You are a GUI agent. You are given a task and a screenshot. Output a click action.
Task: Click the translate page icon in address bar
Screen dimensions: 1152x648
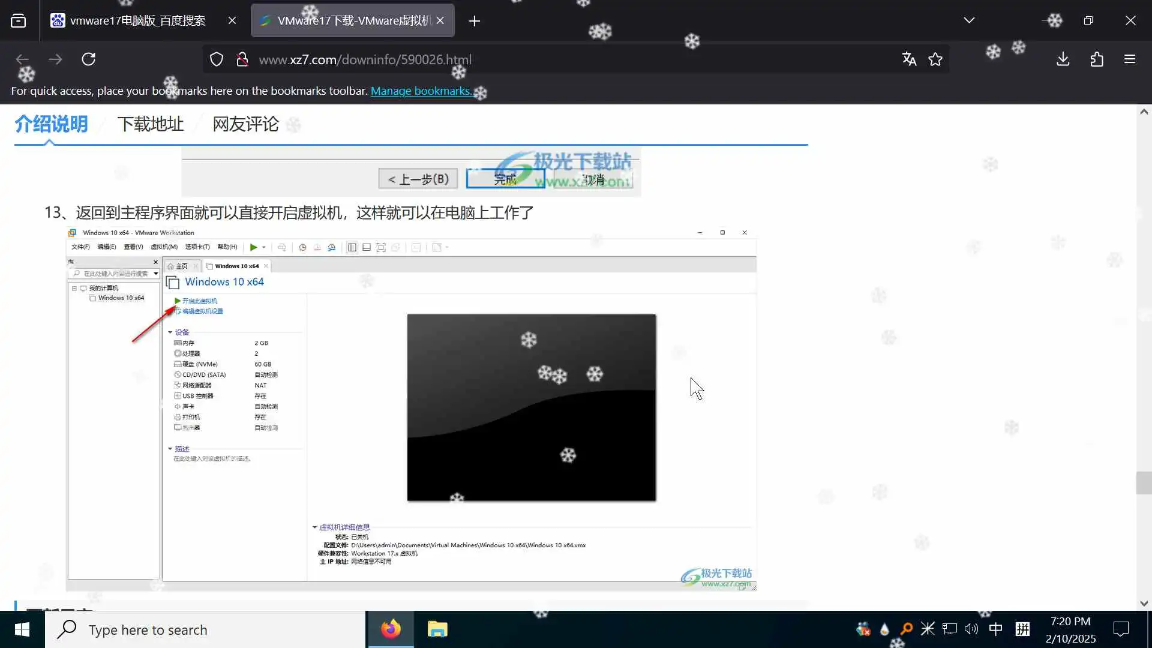coord(909,59)
